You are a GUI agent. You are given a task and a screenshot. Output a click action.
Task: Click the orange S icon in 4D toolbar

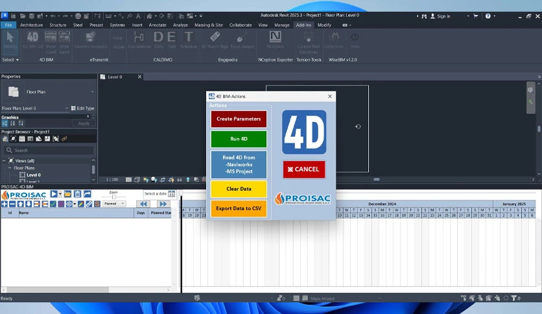click(x=97, y=204)
